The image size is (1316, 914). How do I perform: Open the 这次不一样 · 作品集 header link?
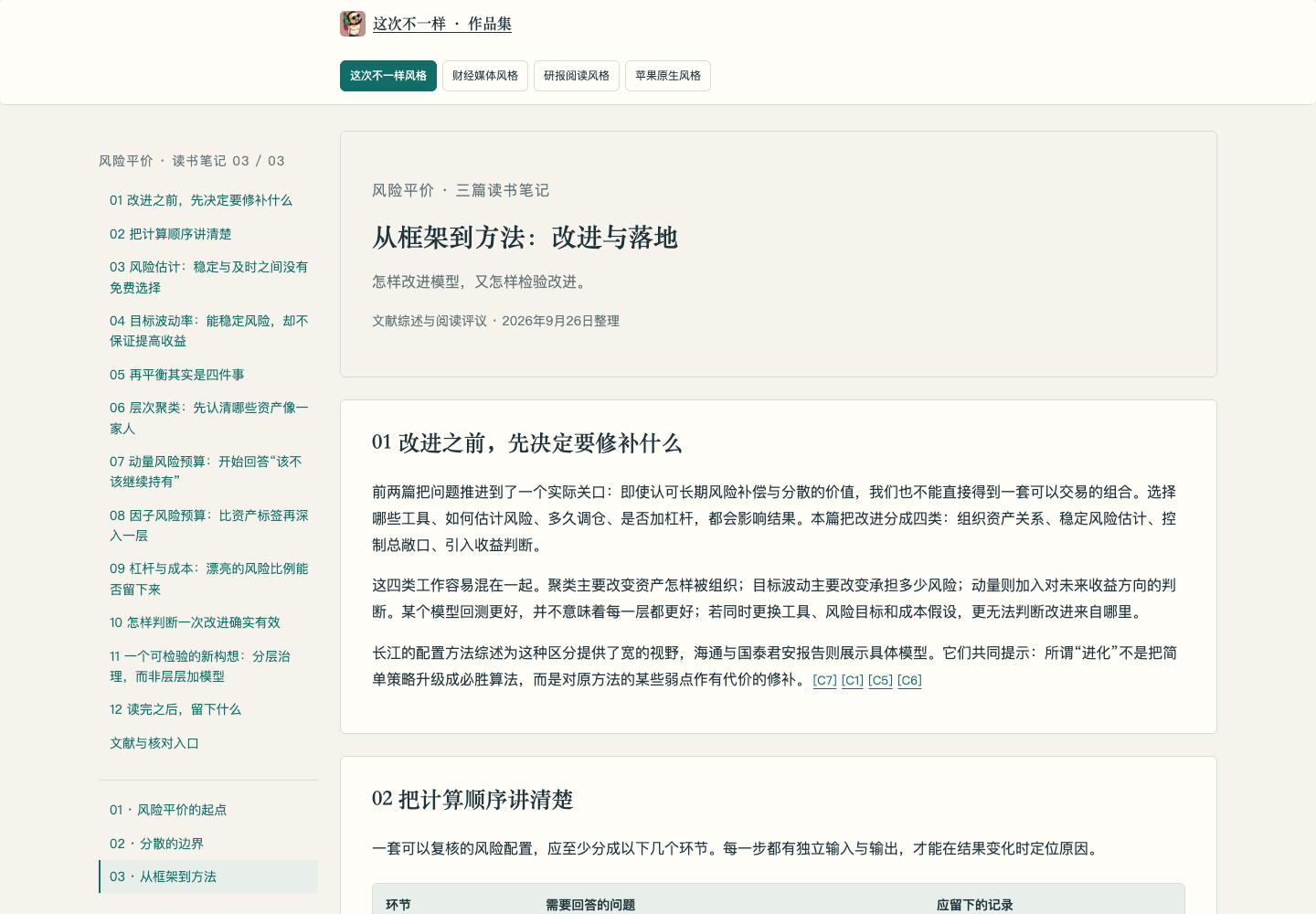[x=442, y=24]
